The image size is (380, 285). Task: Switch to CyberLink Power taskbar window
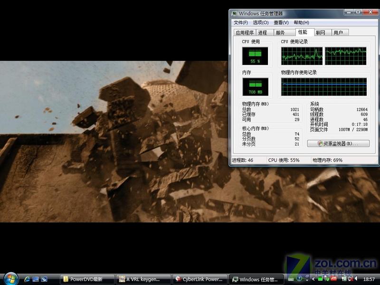coord(200,279)
